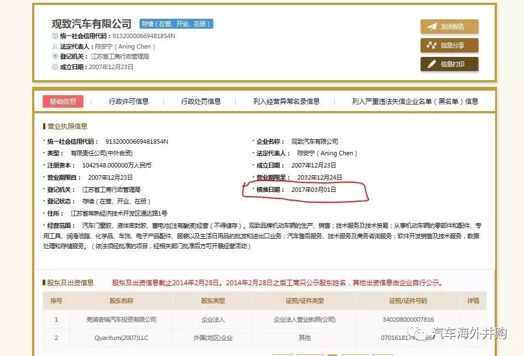Open the 列入严重违法失信企业名单（黑名单）信息 tab

[x=415, y=101]
